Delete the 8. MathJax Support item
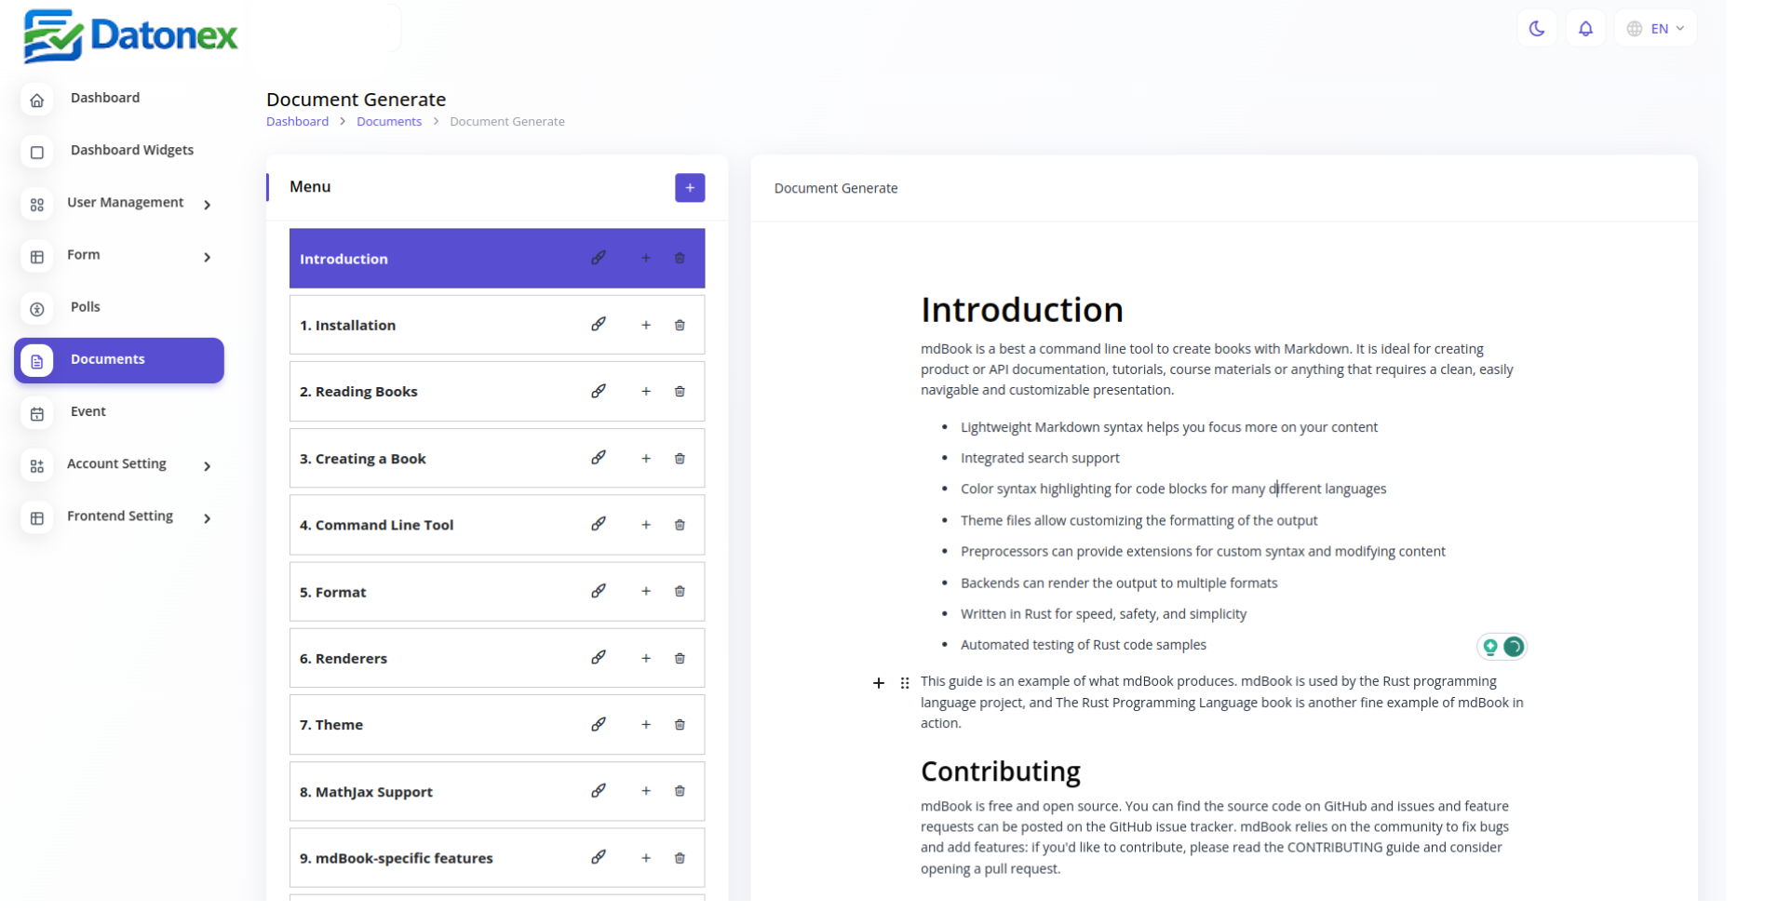1765x912 pixels. coord(680,792)
